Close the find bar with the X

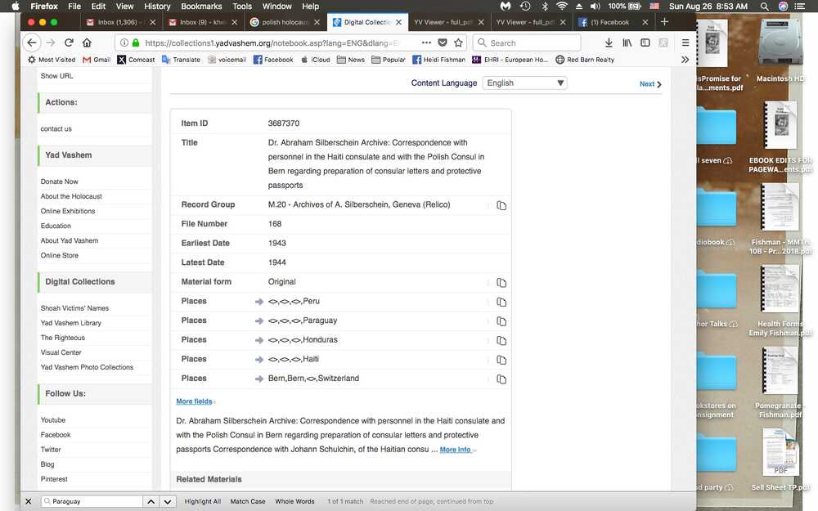pos(28,501)
